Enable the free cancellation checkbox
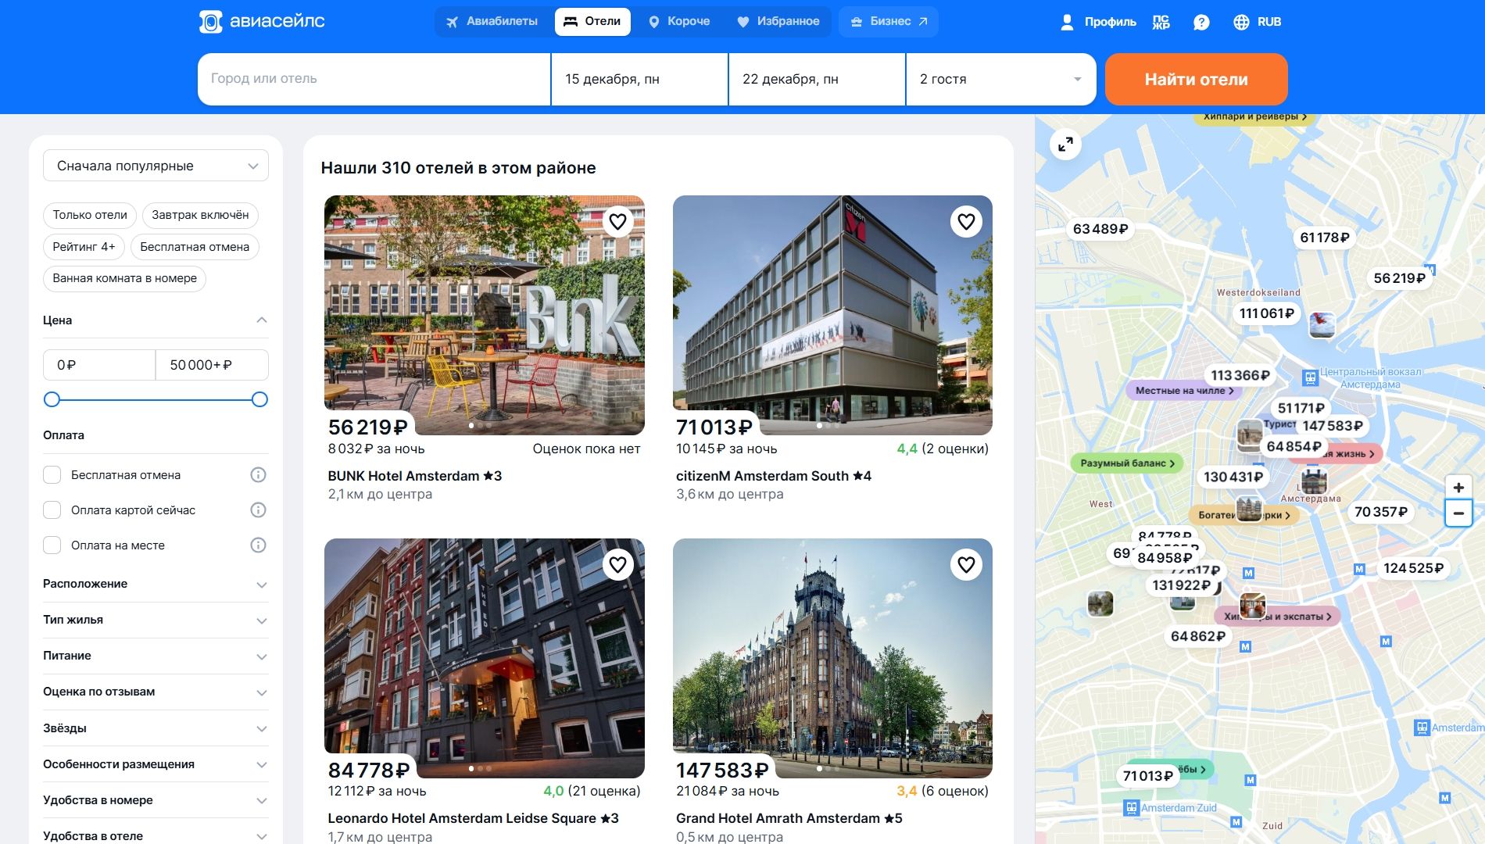1485x844 pixels. tap(52, 475)
